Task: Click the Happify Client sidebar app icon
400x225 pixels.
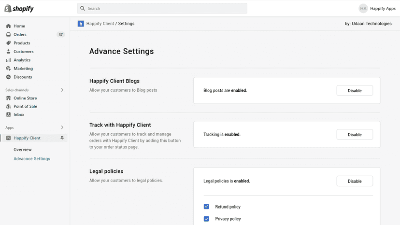Action: tap(8, 138)
